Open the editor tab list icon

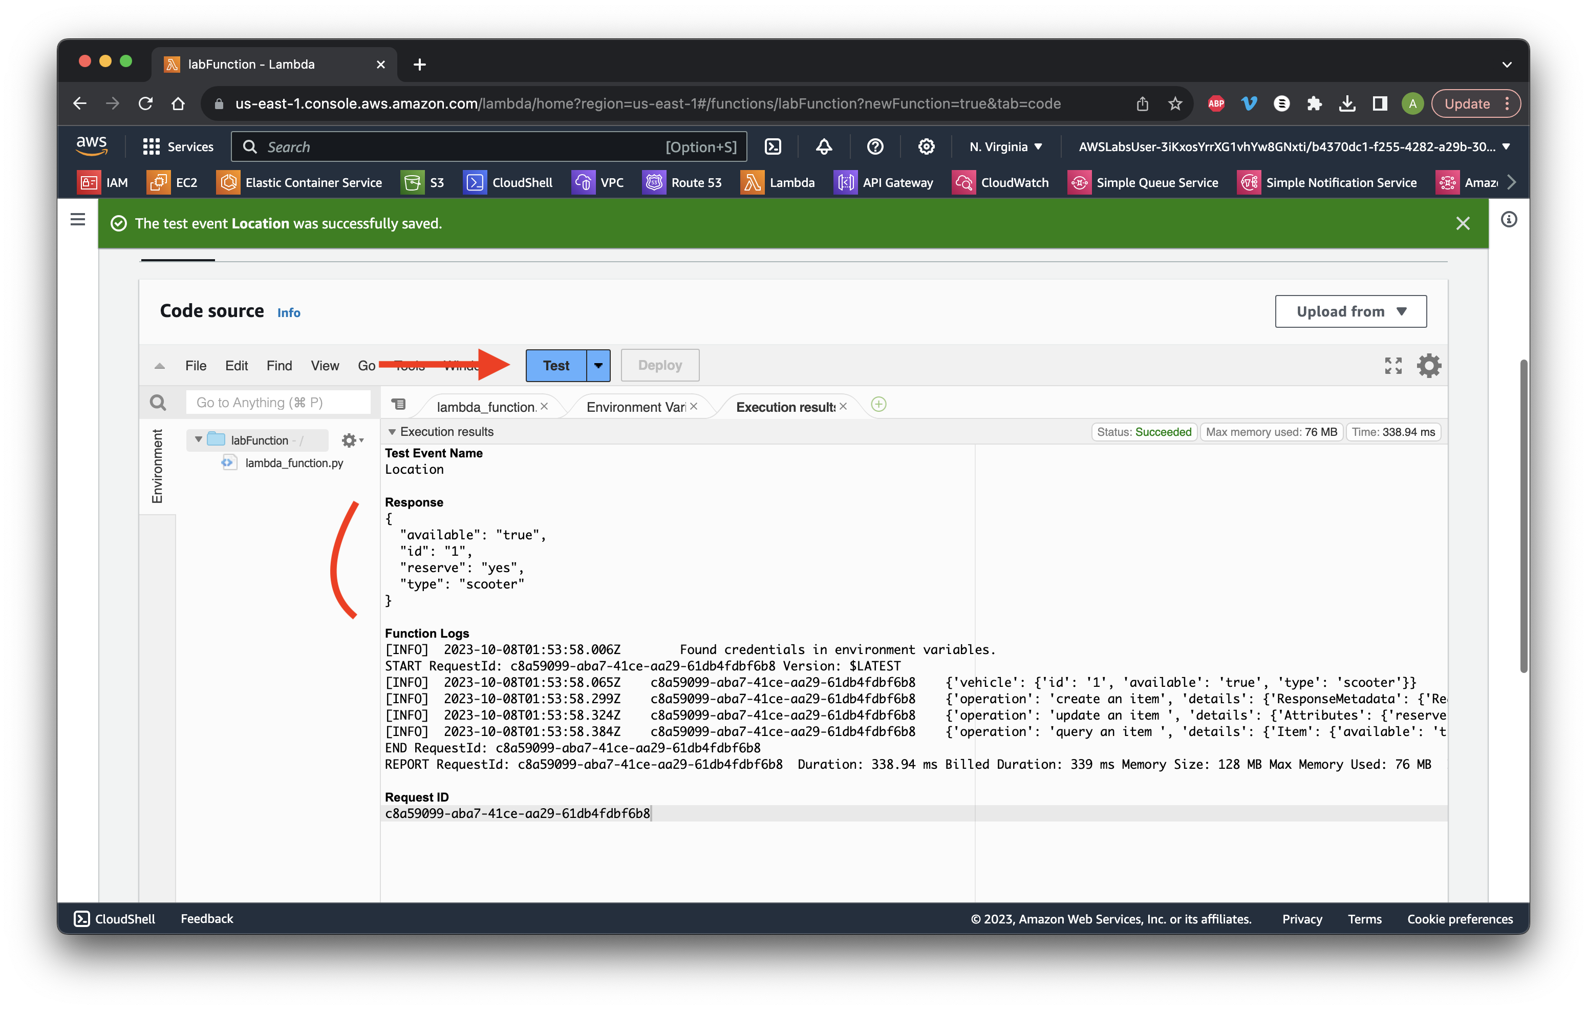pyautogui.click(x=399, y=404)
